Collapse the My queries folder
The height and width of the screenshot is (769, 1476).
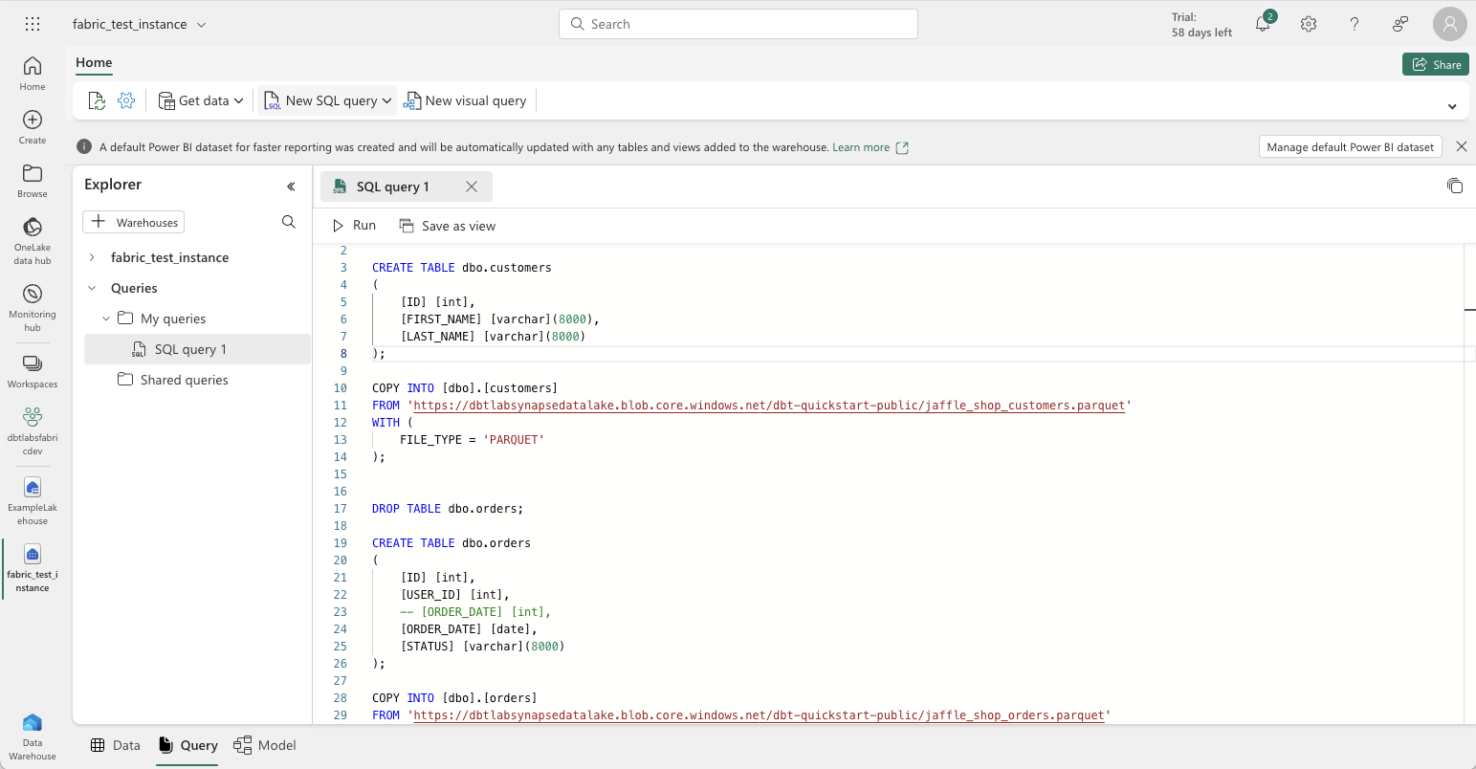(105, 318)
